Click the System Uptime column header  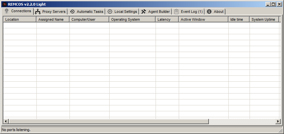point(264,19)
